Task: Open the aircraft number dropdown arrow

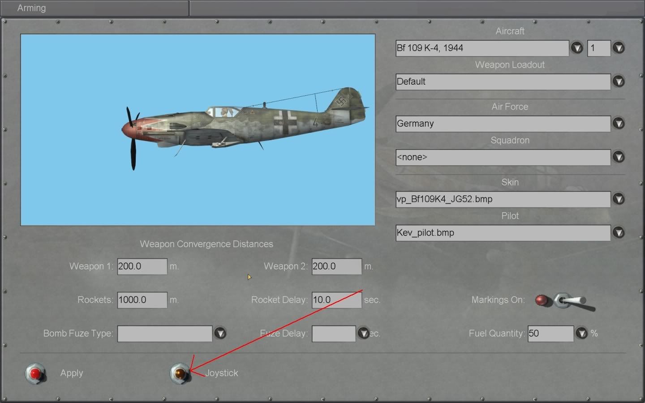Action: (x=619, y=47)
